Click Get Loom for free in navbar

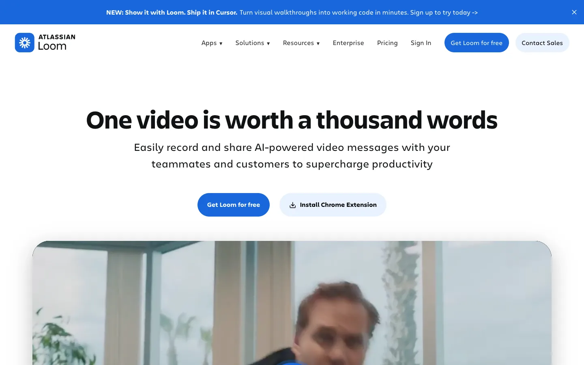point(477,43)
